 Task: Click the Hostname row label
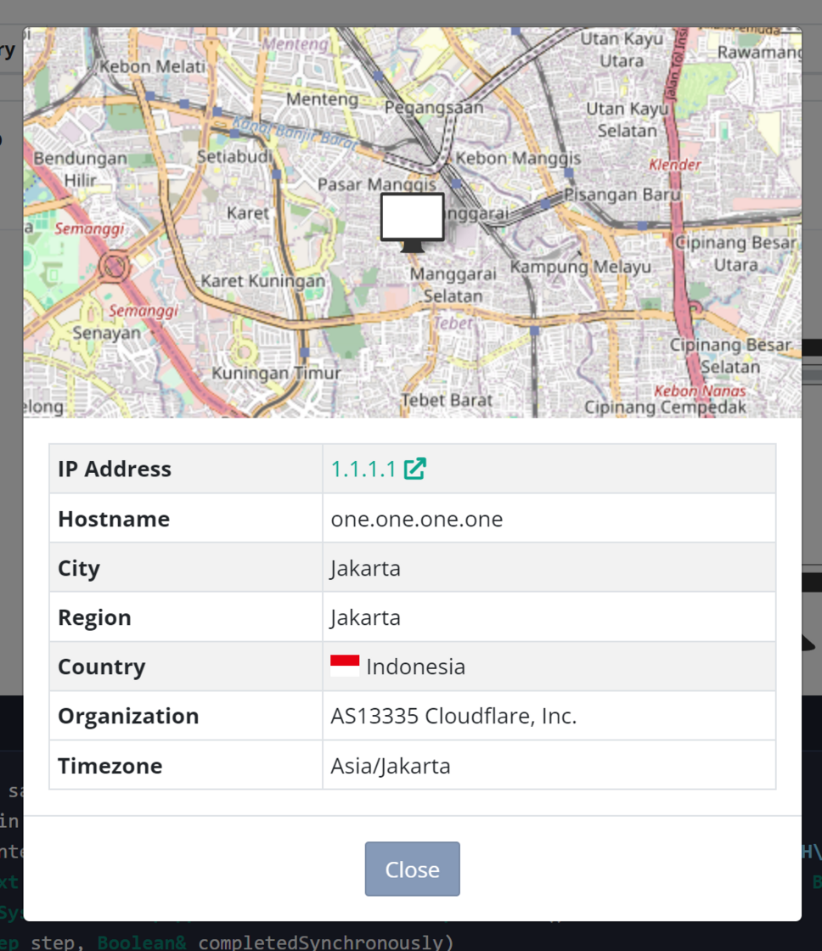coord(114,519)
